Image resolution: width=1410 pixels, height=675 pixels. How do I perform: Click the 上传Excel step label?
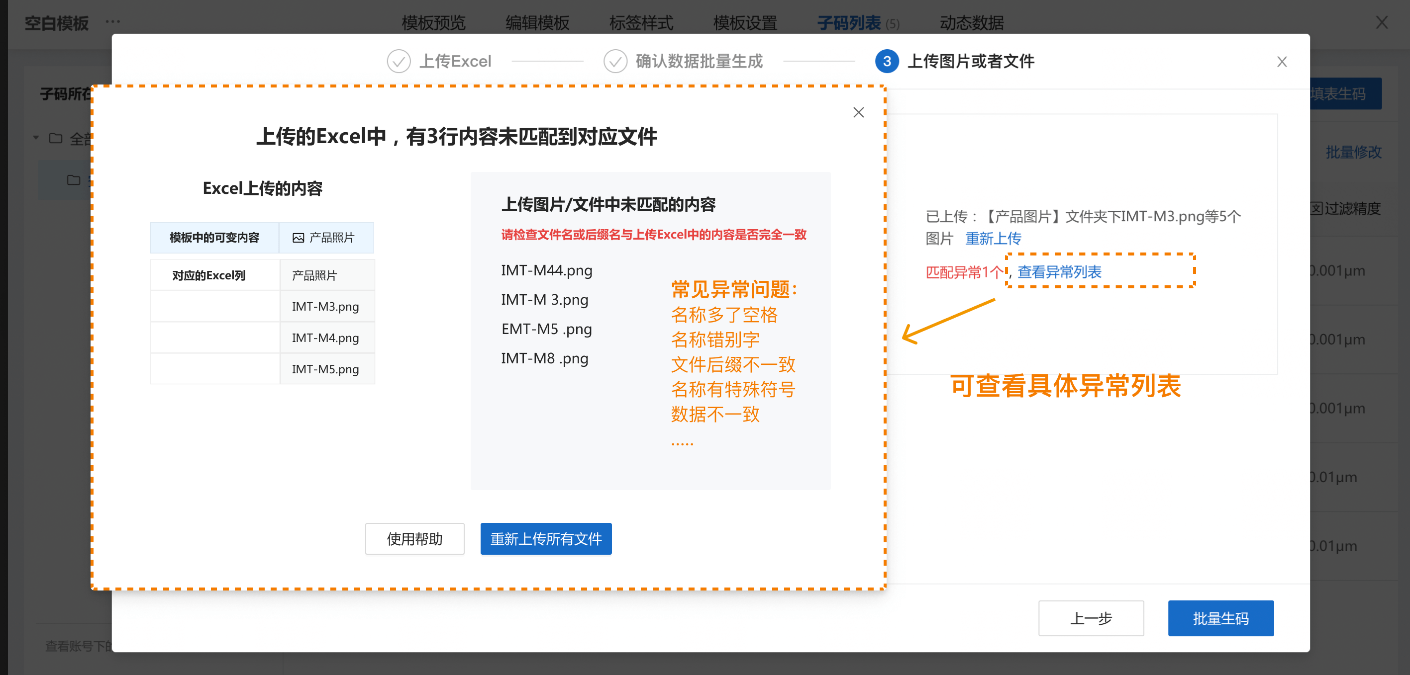[455, 61]
